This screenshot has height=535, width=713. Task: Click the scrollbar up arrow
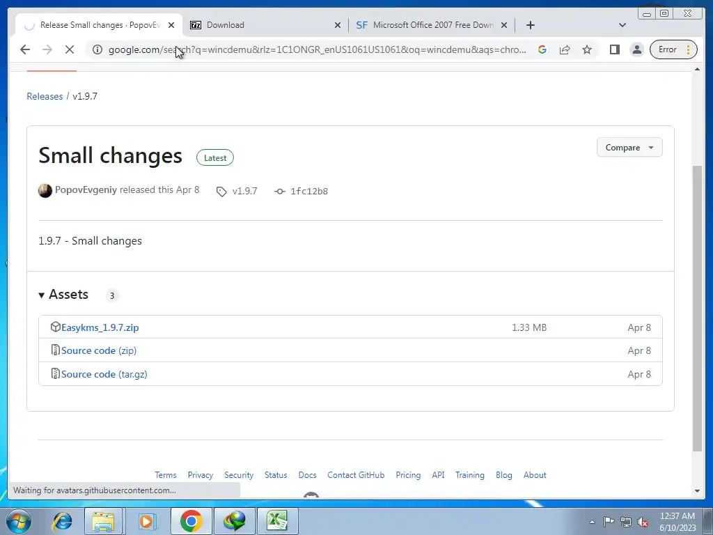point(697,69)
